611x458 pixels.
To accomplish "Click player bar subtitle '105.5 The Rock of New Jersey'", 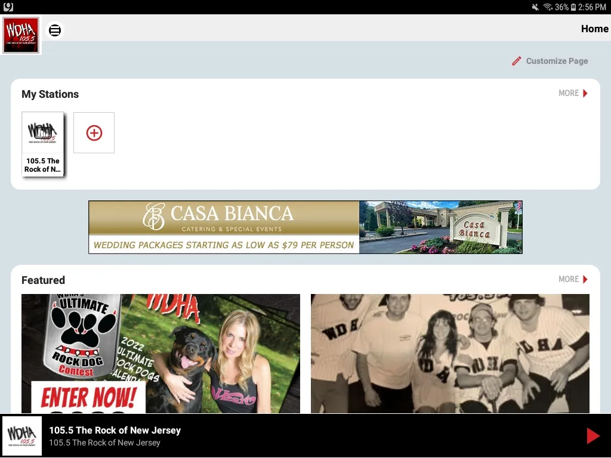I will coord(104,443).
